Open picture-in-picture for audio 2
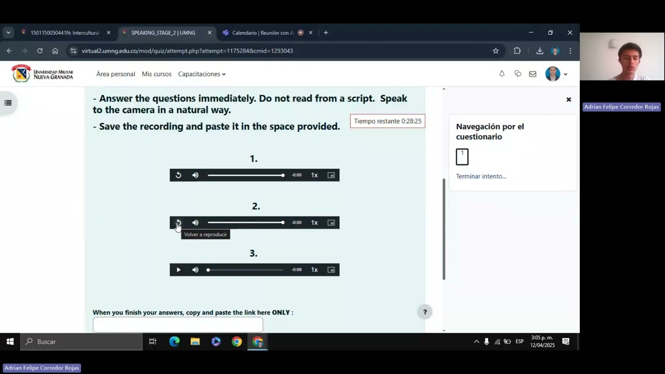 (x=331, y=222)
